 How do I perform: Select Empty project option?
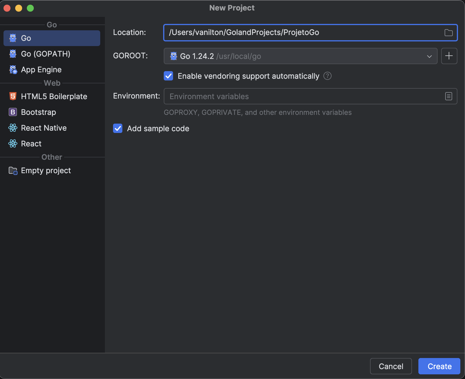[x=52, y=171]
